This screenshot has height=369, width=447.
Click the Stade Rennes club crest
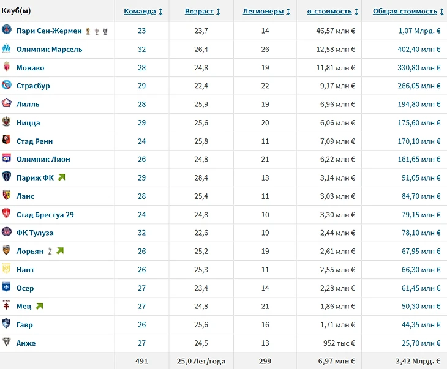point(7,141)
